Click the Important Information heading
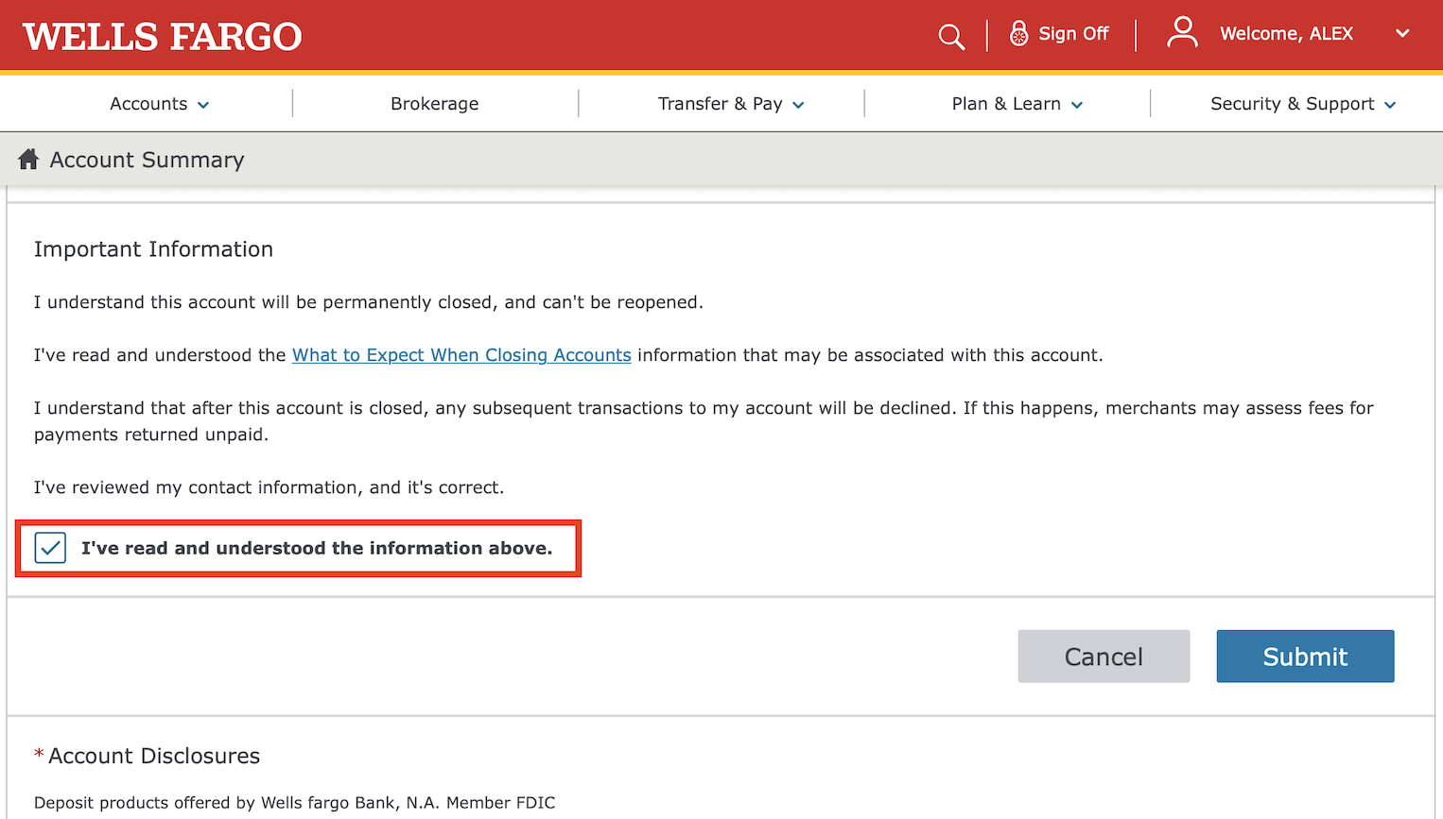 pos(153,249)
